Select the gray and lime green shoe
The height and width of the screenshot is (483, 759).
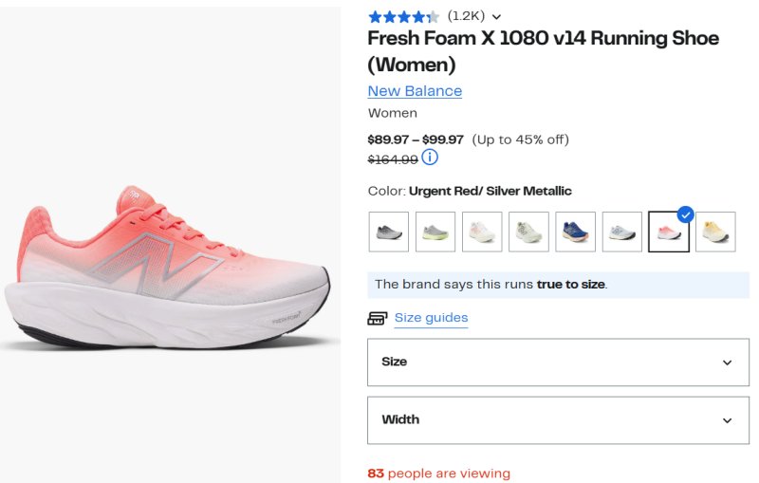(x=435, y=232)
